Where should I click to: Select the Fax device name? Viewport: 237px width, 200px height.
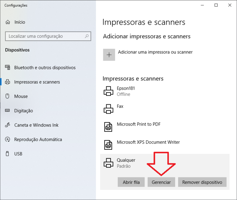click(120, 106)
